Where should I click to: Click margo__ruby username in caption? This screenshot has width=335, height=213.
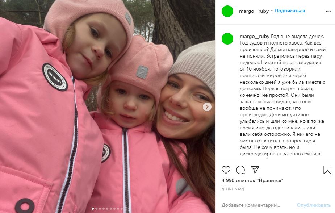255,37
